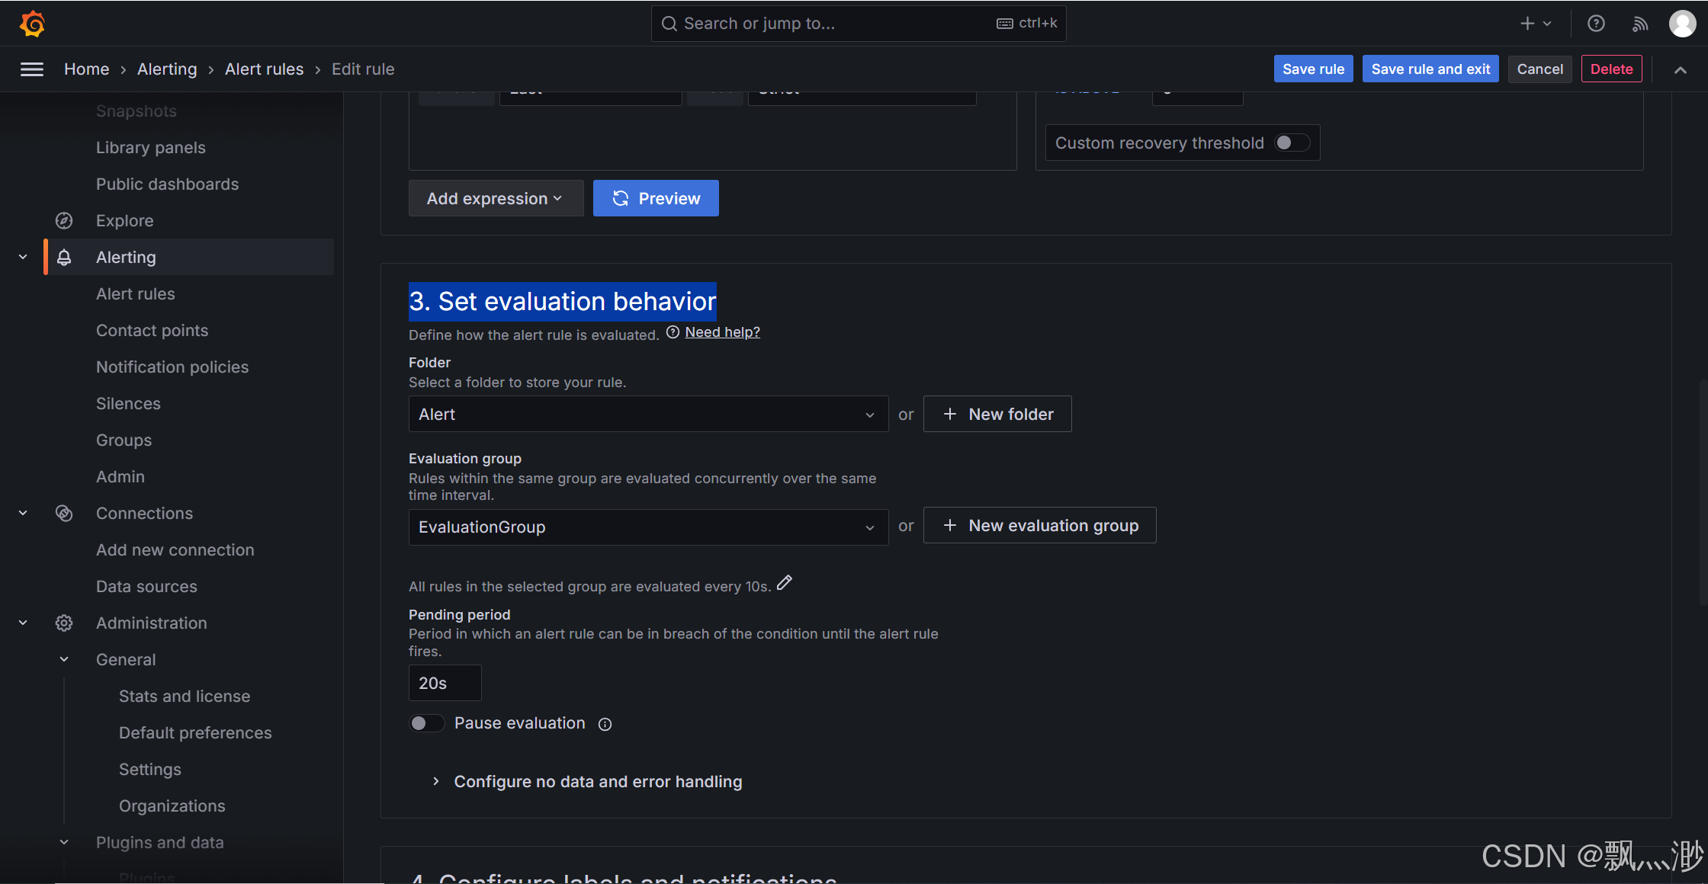Click the Preview button
Screen dimensions: 1708x884
[656, 198]
